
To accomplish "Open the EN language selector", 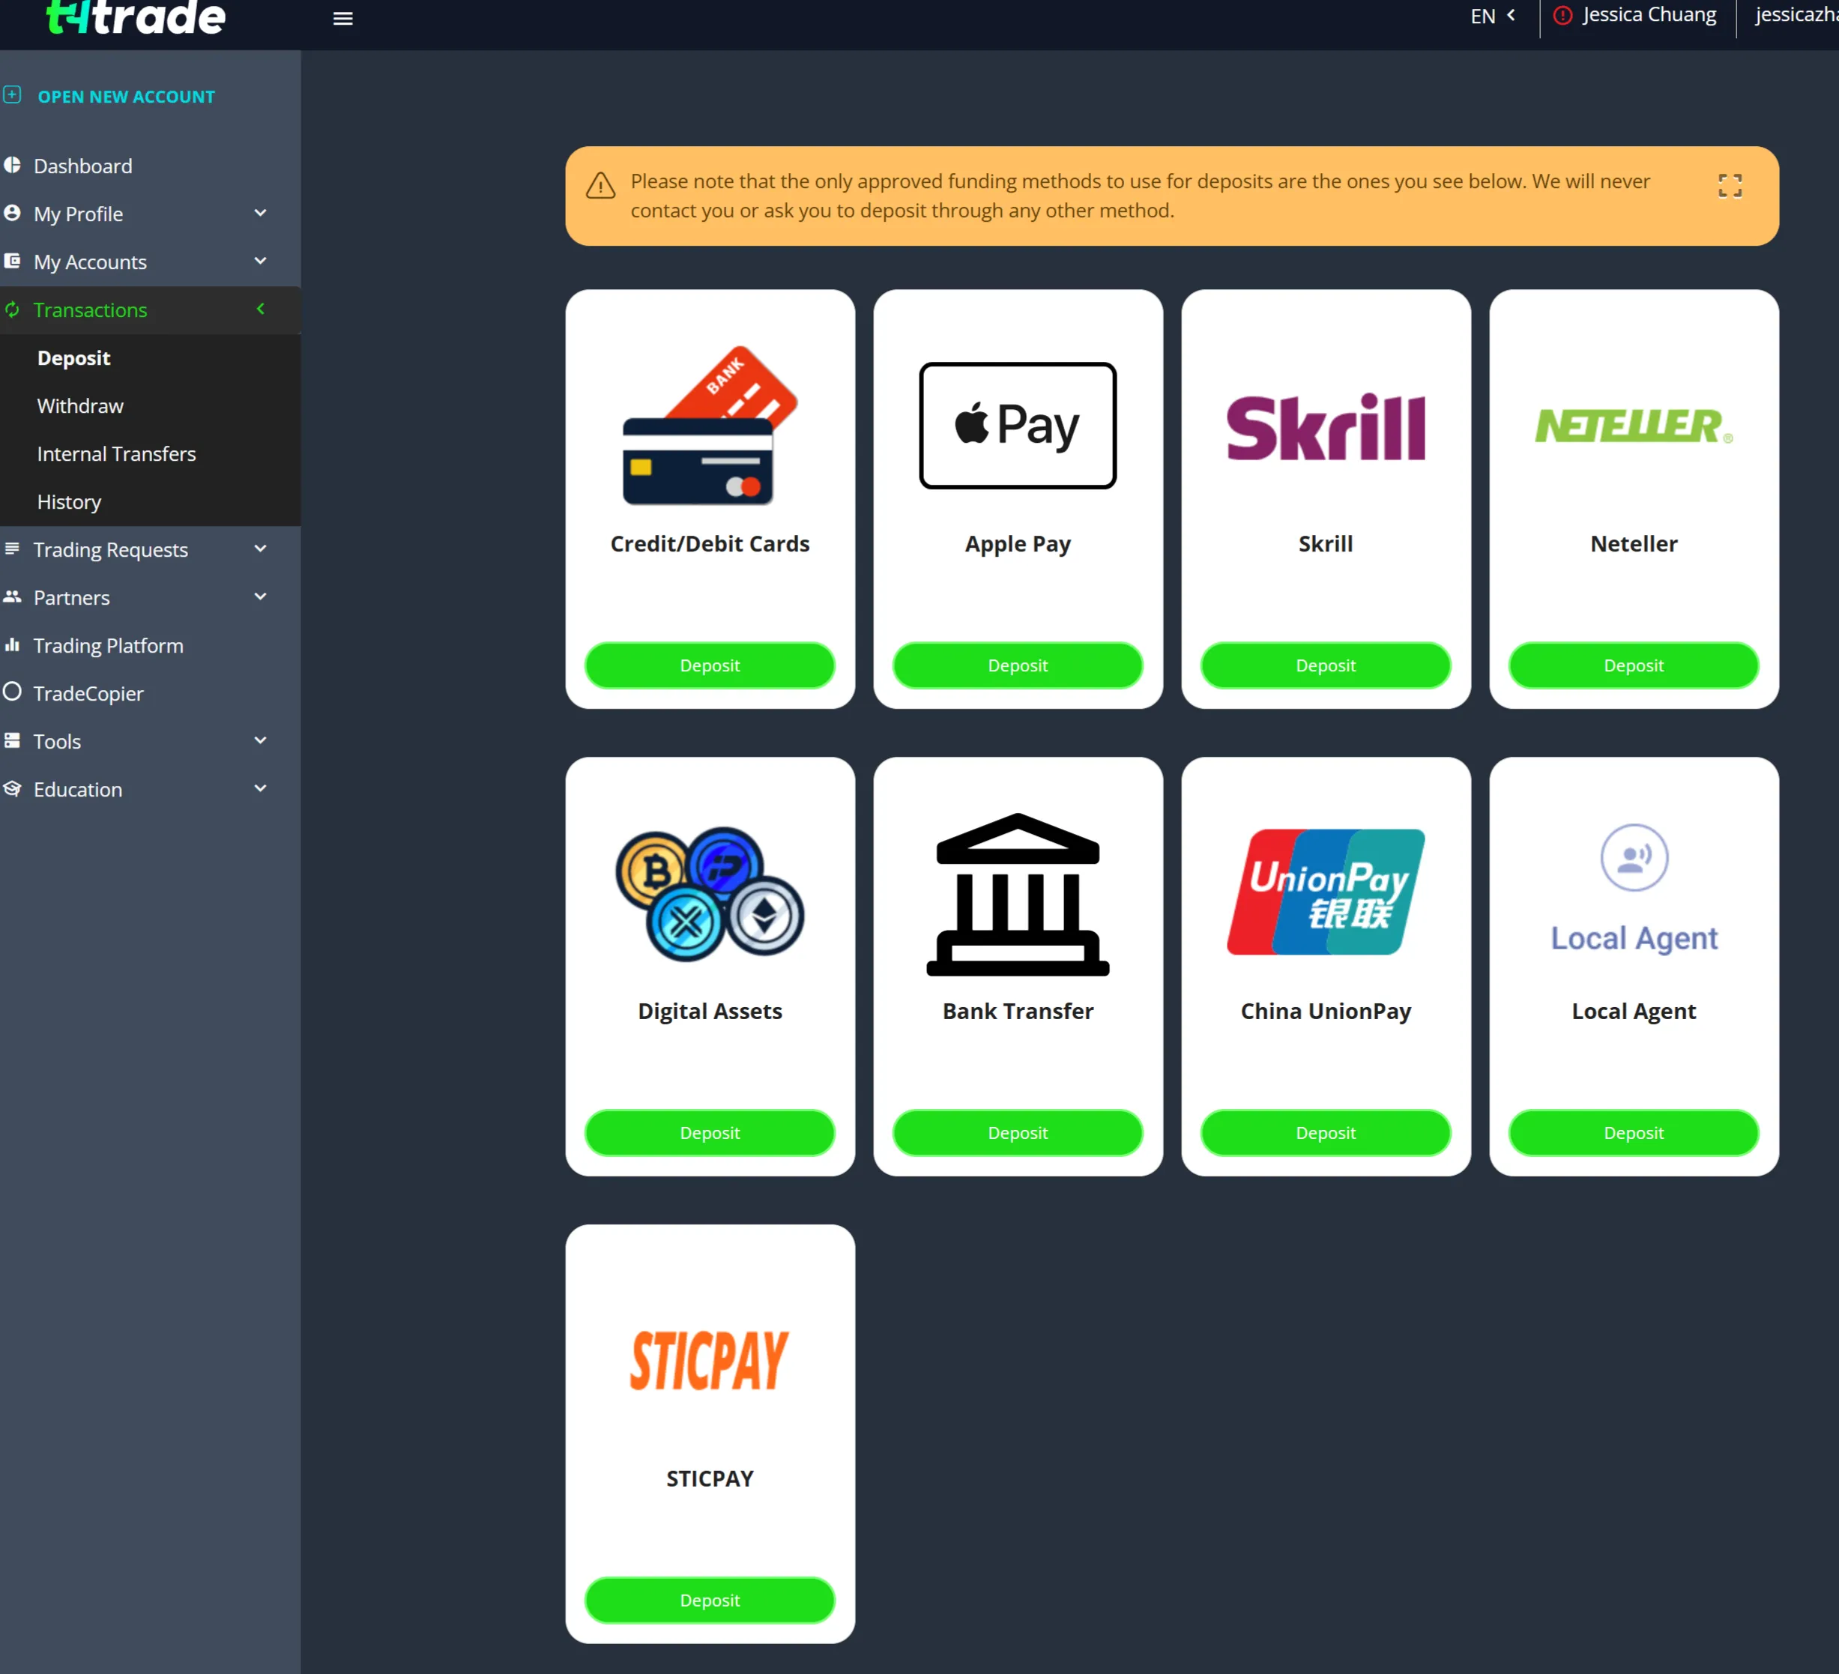I will [1492, 16].
